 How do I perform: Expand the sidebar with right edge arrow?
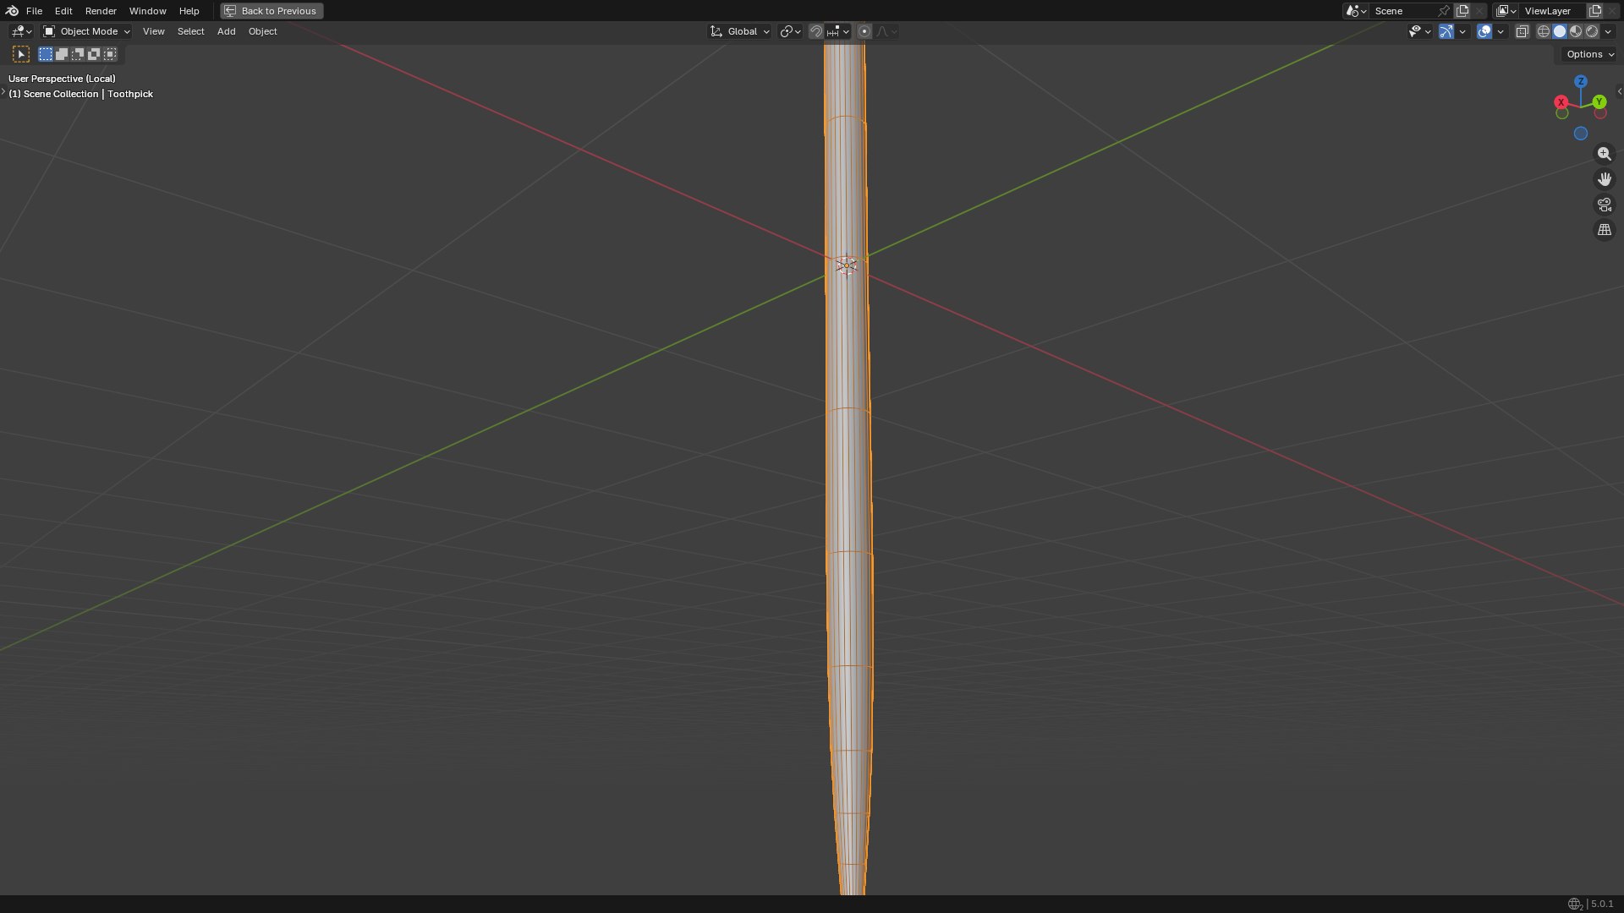1619,91
